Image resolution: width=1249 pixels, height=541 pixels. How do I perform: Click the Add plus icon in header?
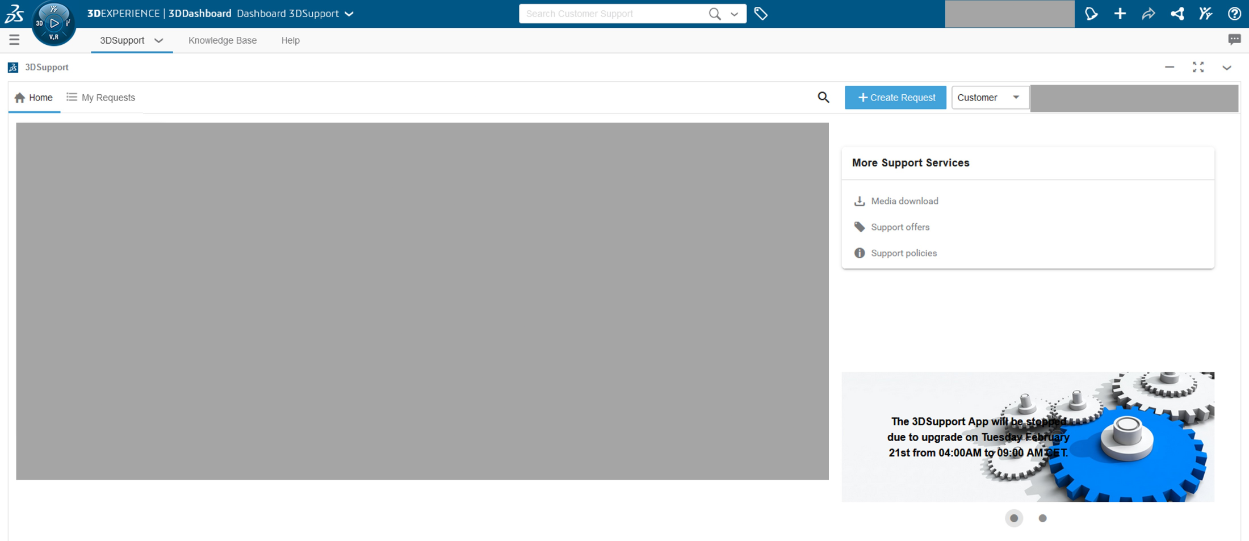[1120, 14]
